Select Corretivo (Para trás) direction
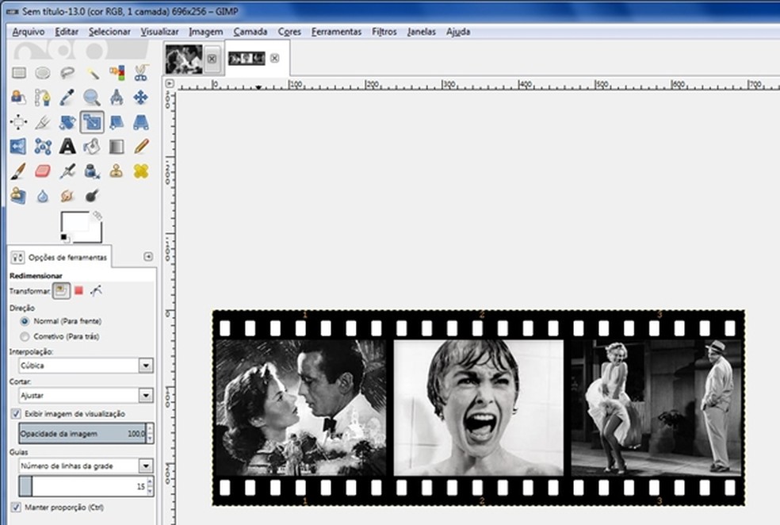The image size is (780, 525). point(25,336)
